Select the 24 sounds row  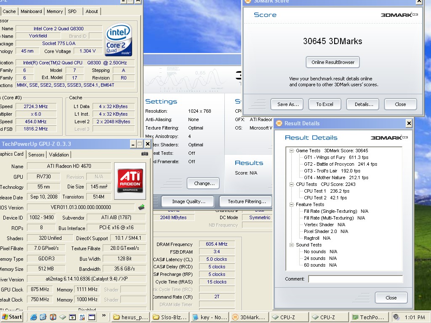pos(320,258)
